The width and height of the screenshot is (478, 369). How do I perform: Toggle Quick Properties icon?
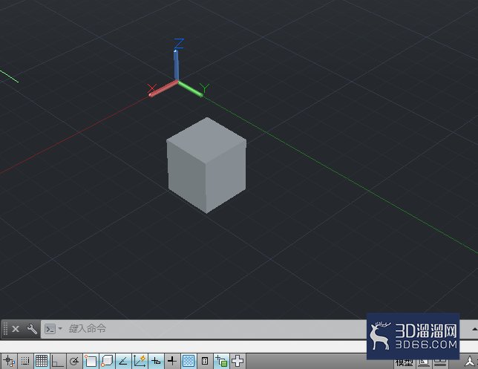pyautogui.click(x=205, y=362)
